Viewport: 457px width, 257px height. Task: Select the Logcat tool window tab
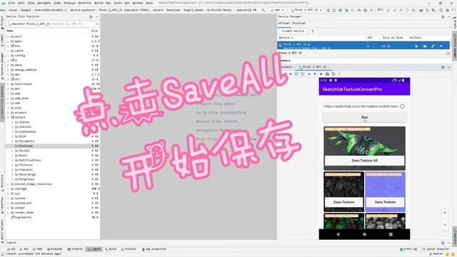pos(94,249)
